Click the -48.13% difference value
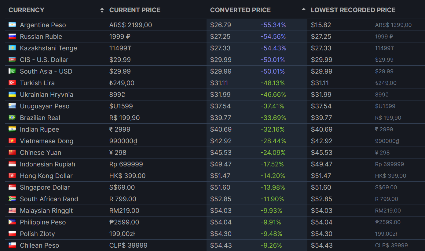The height and width of the screenshot is (251, 425). click(273, 83)
